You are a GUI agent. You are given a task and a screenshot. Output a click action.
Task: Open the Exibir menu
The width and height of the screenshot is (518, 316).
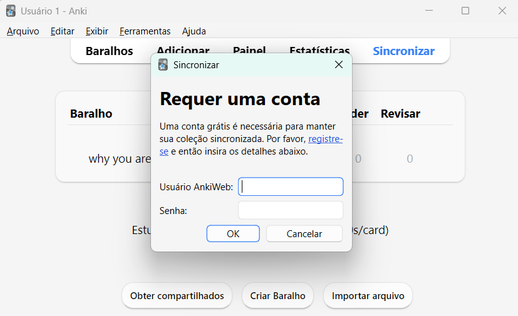pyautogui.click(x=97, y=31)
